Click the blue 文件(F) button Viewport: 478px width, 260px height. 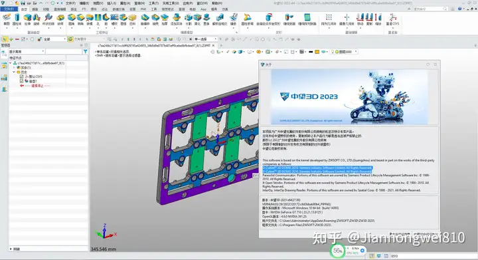pos(9,9)
